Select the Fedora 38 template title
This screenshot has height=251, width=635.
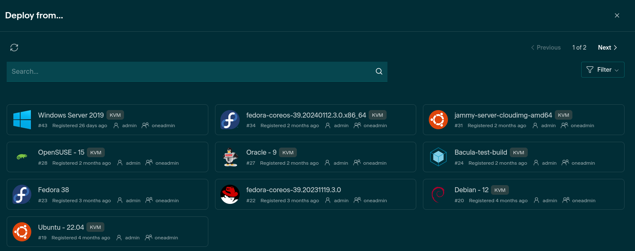tap(53, 190)
